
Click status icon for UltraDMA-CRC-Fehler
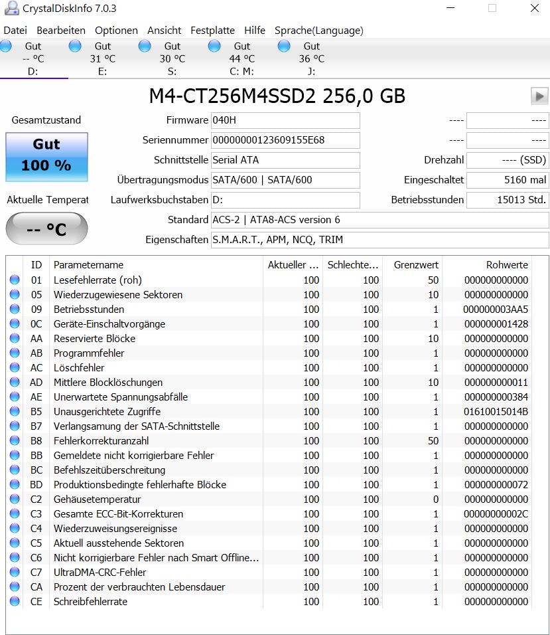[x=15, y=572]
